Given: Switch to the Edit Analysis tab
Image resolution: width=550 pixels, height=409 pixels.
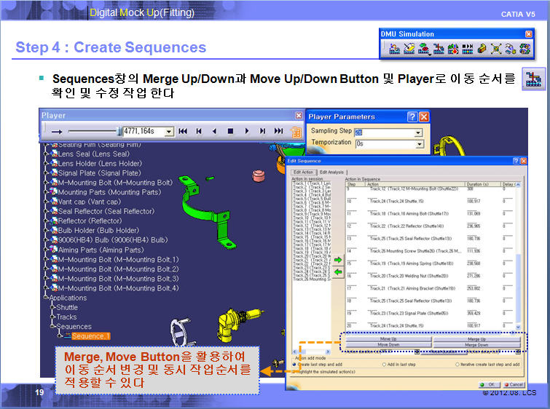Looking at the screenshot, I should tap(331, 172).
